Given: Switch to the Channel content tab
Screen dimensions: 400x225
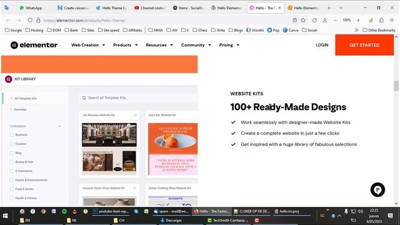Looking at the screenshot, I should [150, 8].
